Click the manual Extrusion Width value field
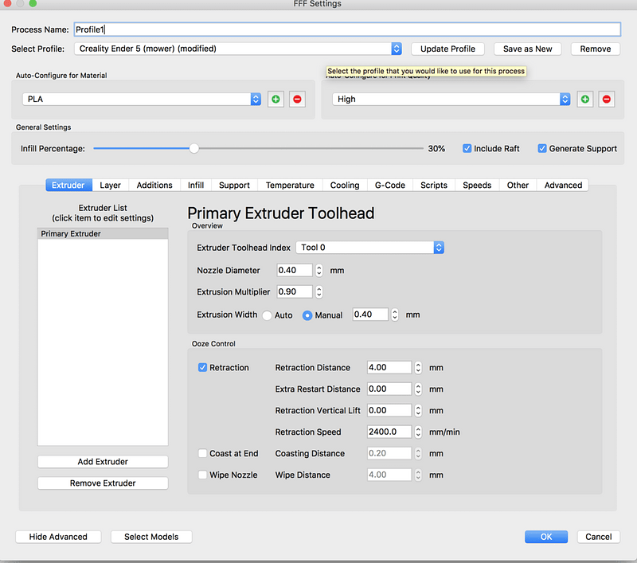637x563 pixels. 370,315
